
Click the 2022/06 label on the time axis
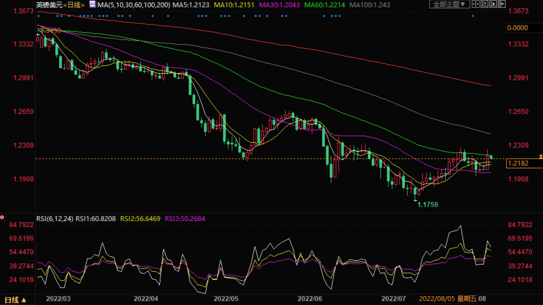[x=310, y=299]
